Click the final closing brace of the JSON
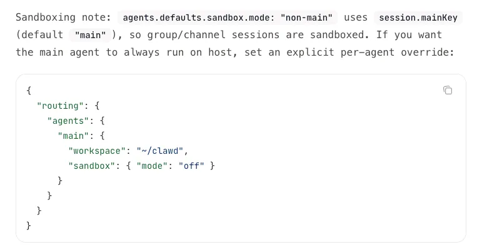Viewport: 482px width, 252px height. click(29, 225)
